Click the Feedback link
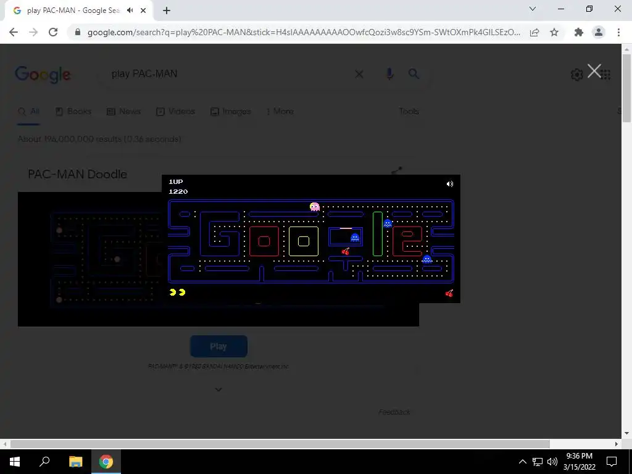632x474 pixels. point(394,412)
